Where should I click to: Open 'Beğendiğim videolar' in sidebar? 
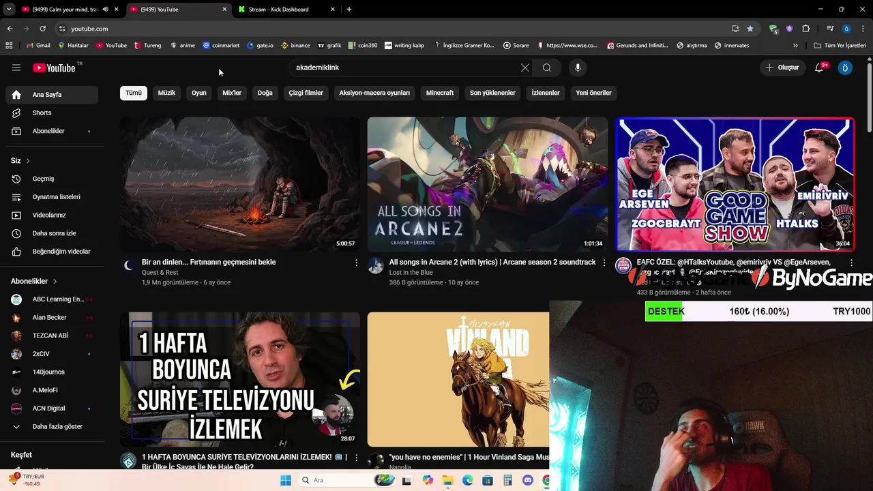tap(52, 252)
